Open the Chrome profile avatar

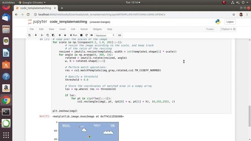click(241, 14)
